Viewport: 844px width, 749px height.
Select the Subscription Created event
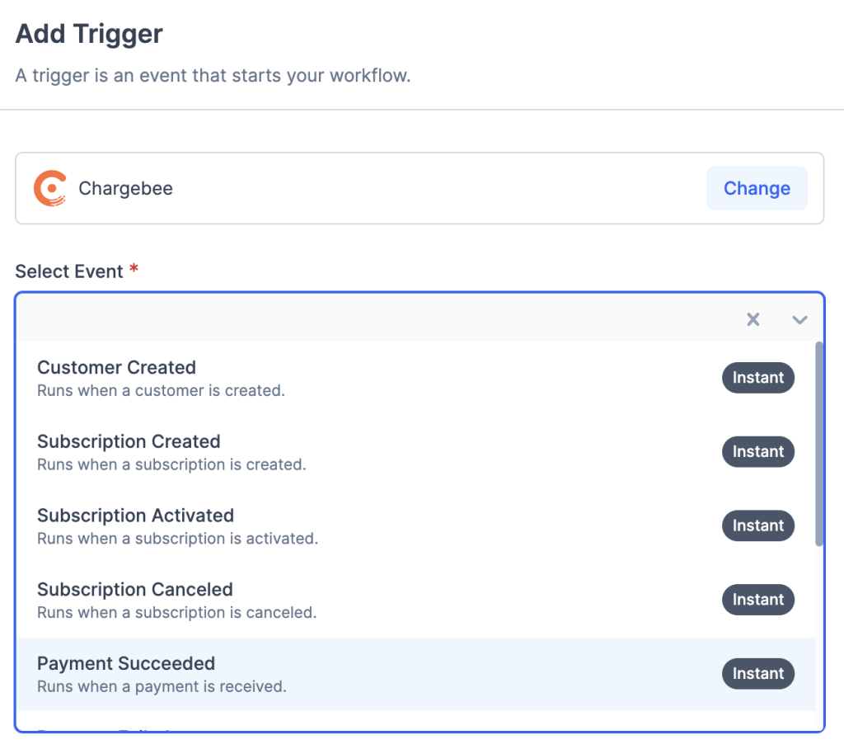tap(129, 442)
